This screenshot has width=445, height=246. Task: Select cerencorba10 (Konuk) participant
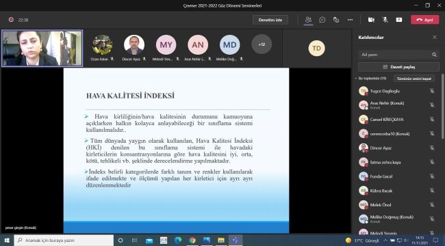point(396,134)
